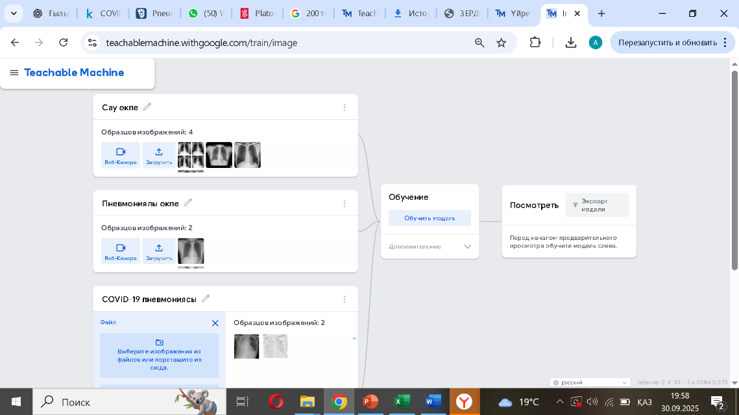
Task: Select the X-ray thumbnail in Пневмониялы өкпе
Action: (191, 250)
